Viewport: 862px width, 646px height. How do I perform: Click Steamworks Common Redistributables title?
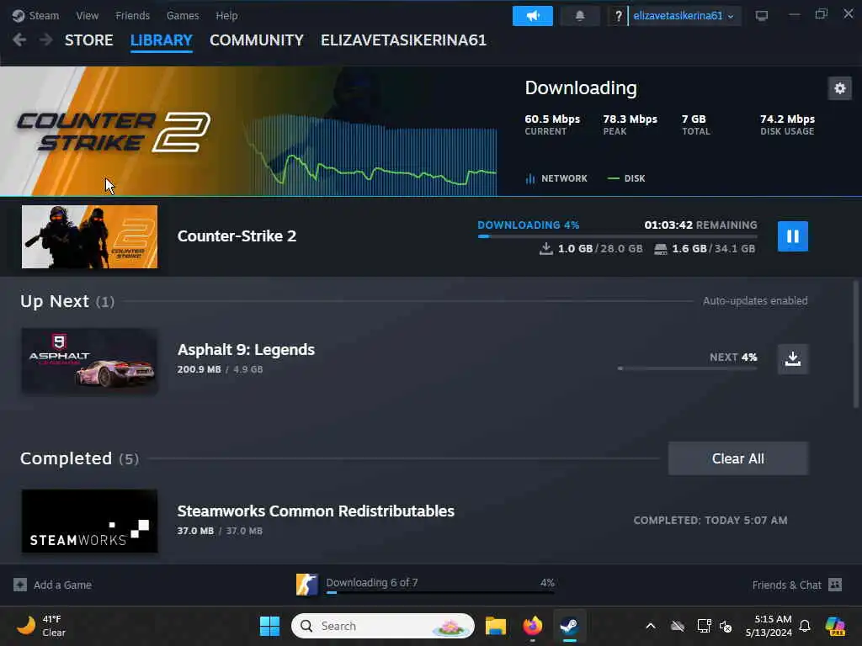click(x=316, y=511)
